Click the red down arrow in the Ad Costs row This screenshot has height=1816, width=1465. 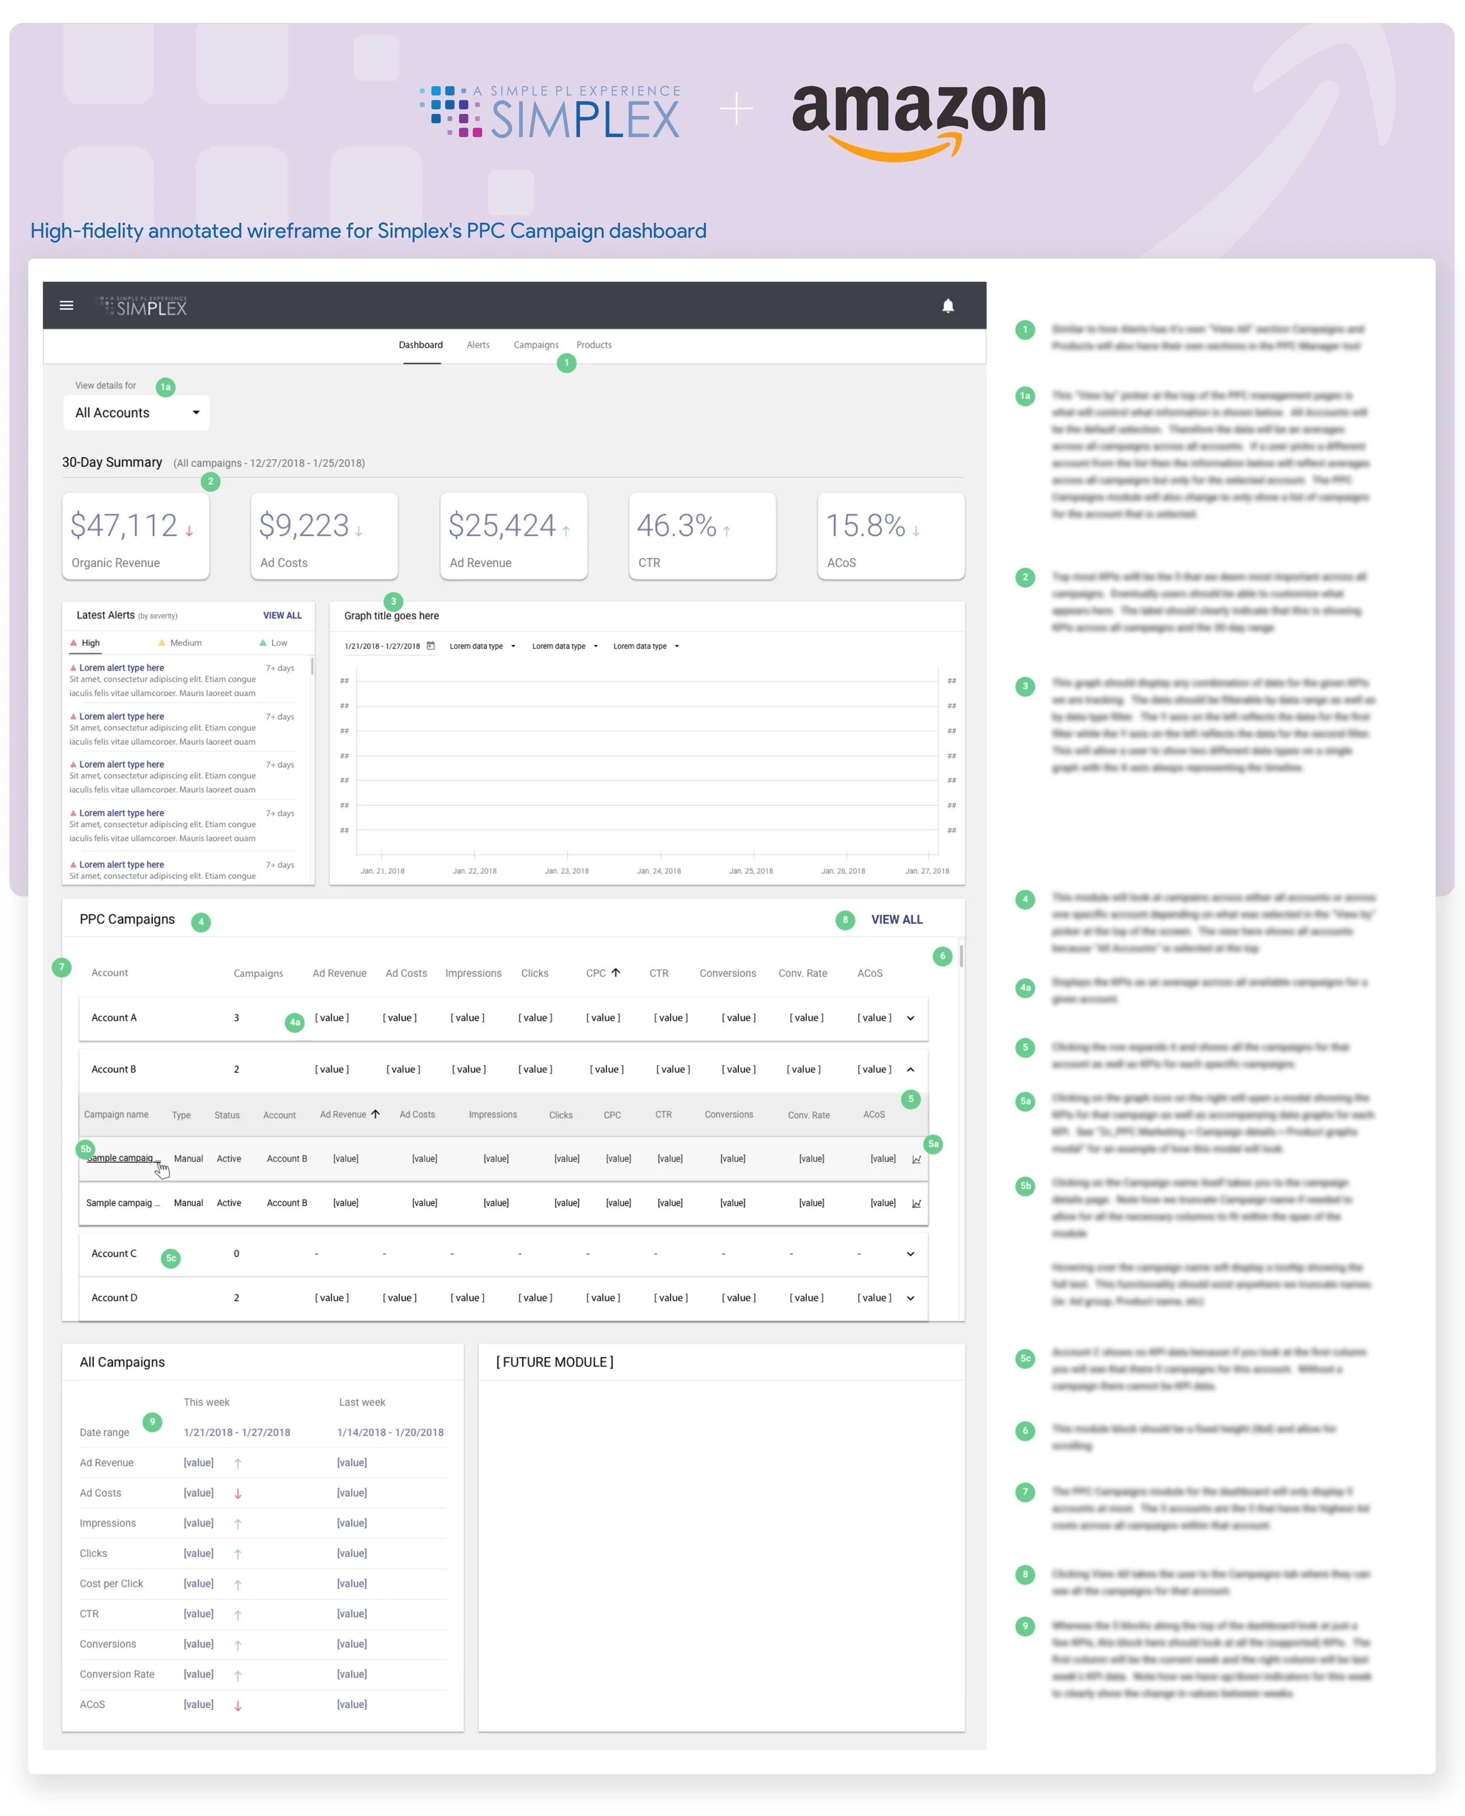tap(238, 1494)
